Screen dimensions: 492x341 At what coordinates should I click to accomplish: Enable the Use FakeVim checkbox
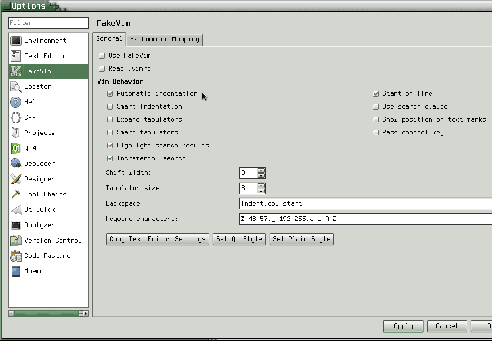tap(102, 56)
